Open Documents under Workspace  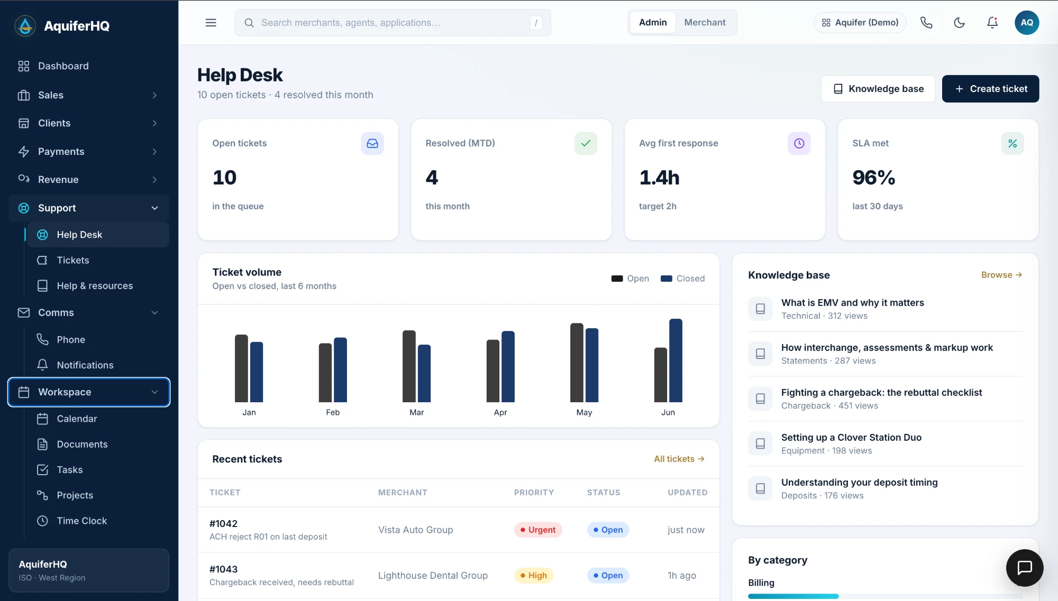tap(98, 444)
